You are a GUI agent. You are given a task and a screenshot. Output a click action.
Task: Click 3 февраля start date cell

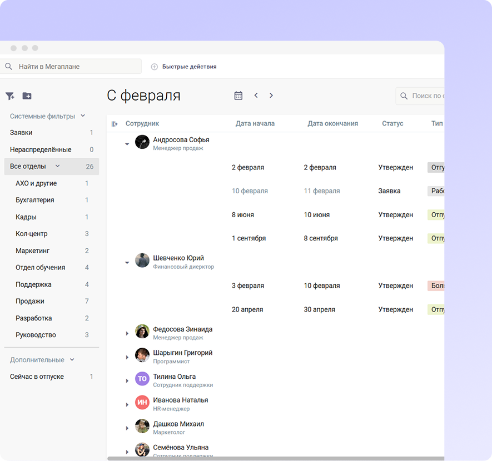click(x=248, y=285)
